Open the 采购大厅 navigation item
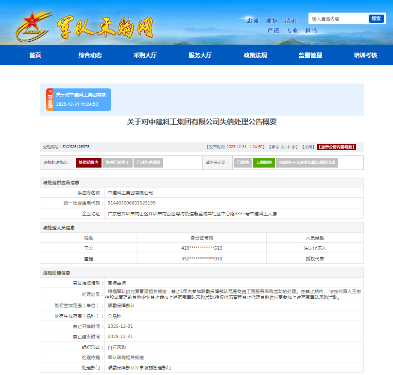Image resolution: width=393 pixels, height=375 pixels. [x=145, y=55]
